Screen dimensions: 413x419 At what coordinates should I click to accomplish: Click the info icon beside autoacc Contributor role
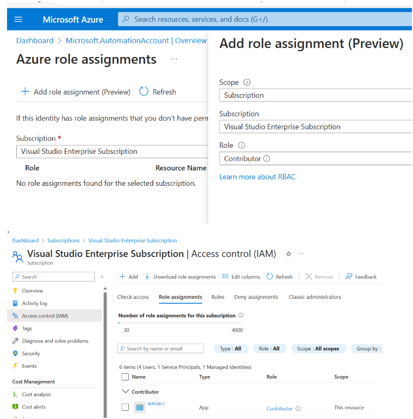point(298,409)
